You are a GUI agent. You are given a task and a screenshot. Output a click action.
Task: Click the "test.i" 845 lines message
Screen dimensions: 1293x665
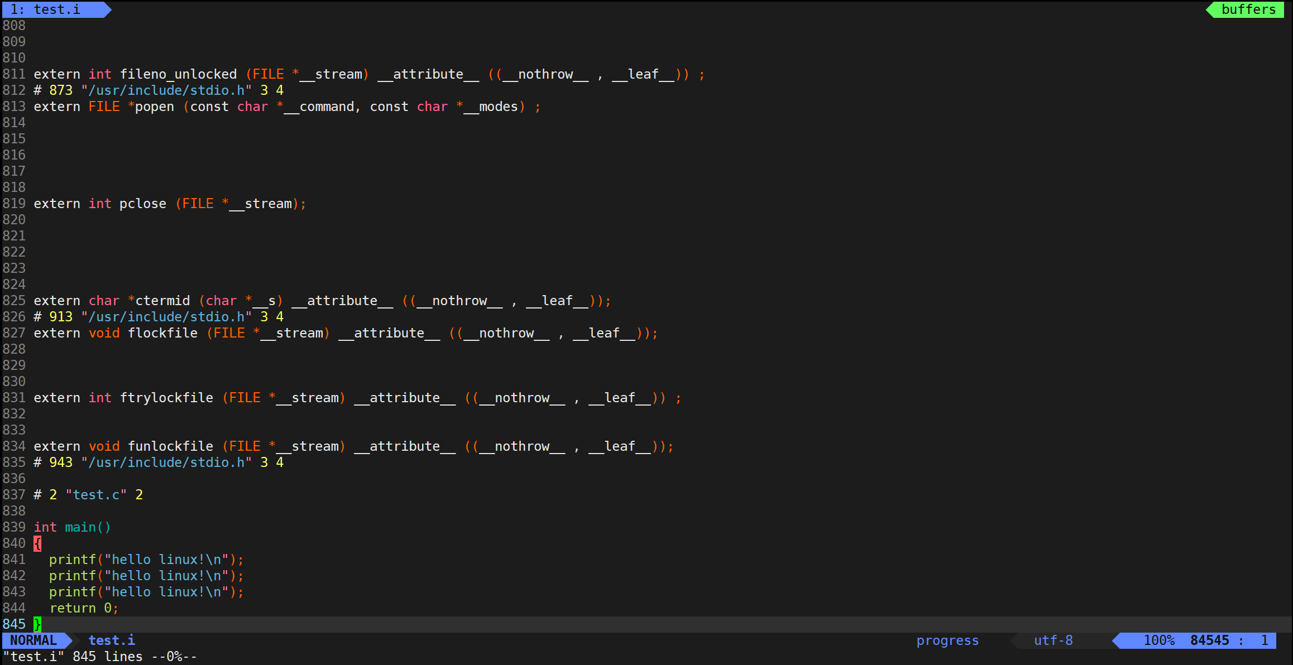(100, 657)
